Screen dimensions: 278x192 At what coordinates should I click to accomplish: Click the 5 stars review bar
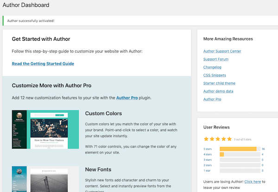coord(240,149)
